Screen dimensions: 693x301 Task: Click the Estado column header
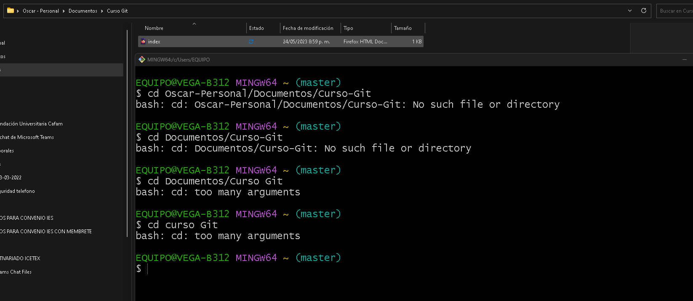click(x=256, y=28)
